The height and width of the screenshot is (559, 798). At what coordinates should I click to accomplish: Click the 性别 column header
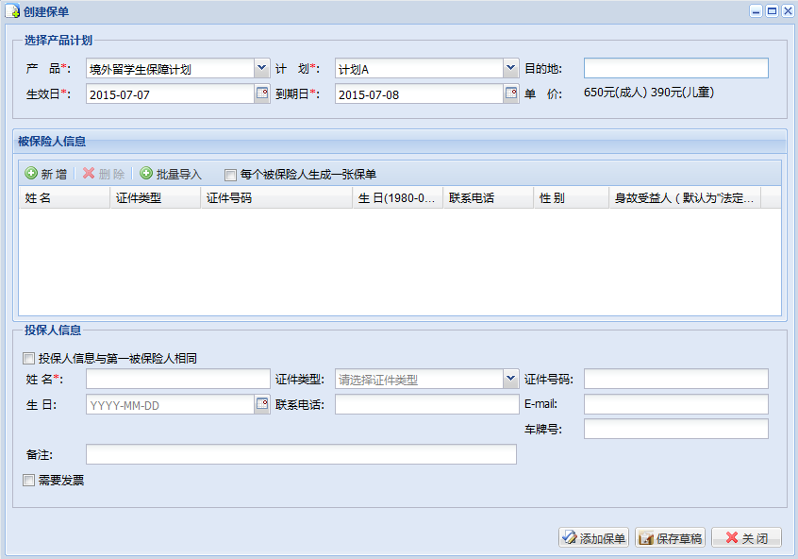coord(571,197)
